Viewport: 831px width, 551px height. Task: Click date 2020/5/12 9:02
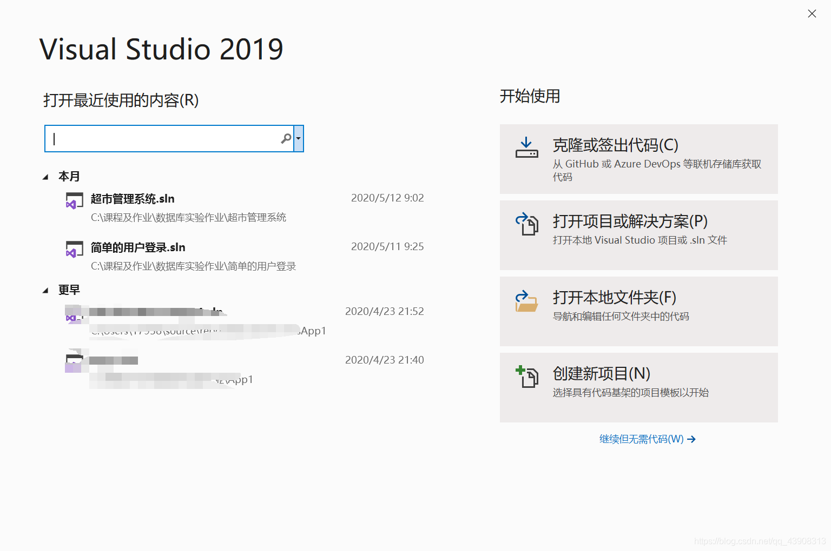(x=387, y=198)
